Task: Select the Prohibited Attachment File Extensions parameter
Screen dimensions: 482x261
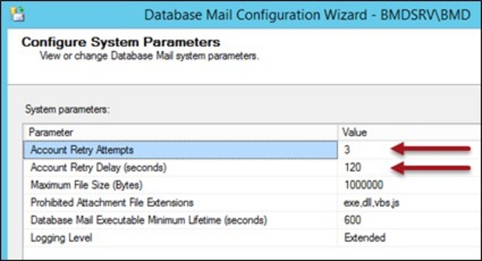Action: coord(112,202)
